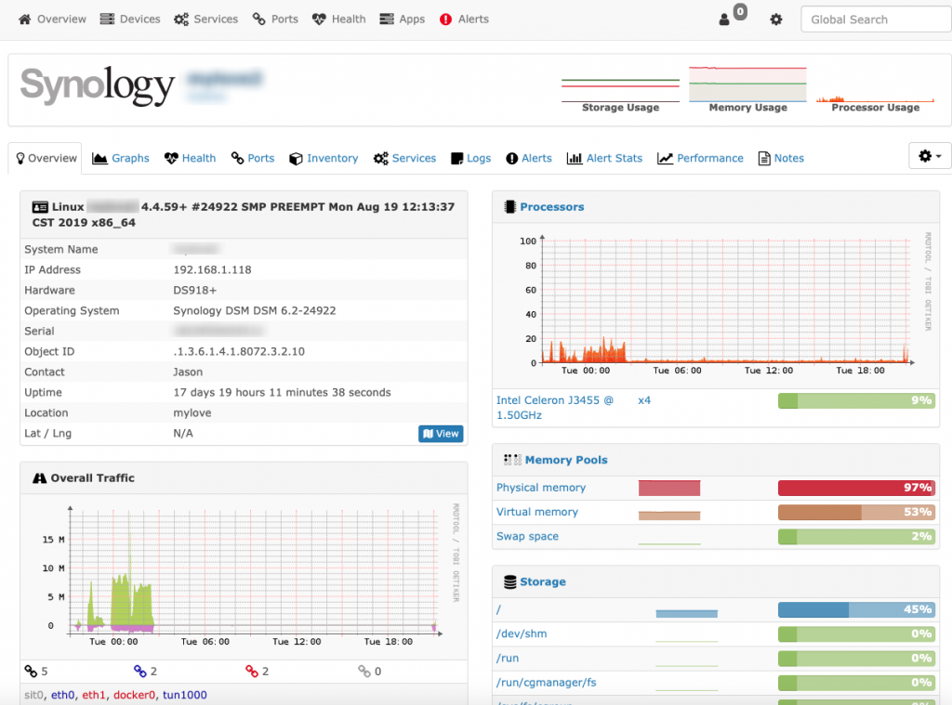Click the Graphs area-chart icon

point(99,158)
